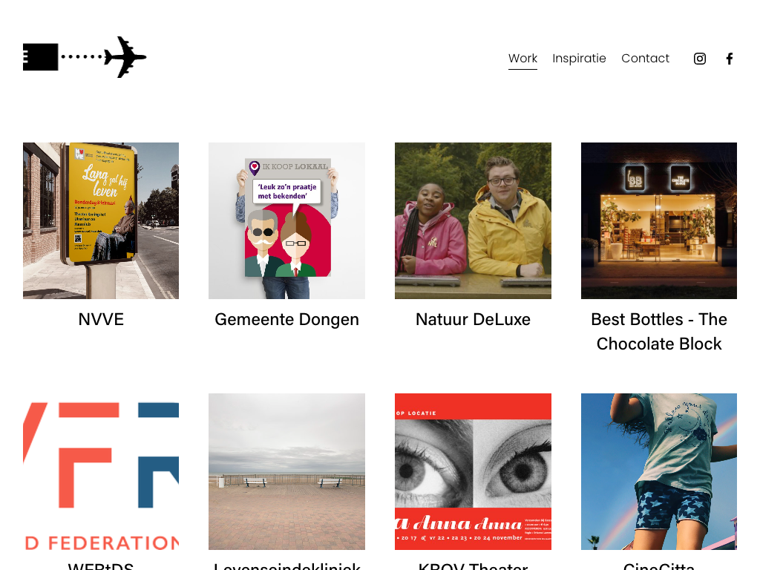
Task: View the Gemeente Dongen project image
Action: click(287, 220)
